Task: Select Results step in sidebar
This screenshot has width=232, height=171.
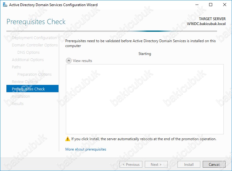Action: 18,104
